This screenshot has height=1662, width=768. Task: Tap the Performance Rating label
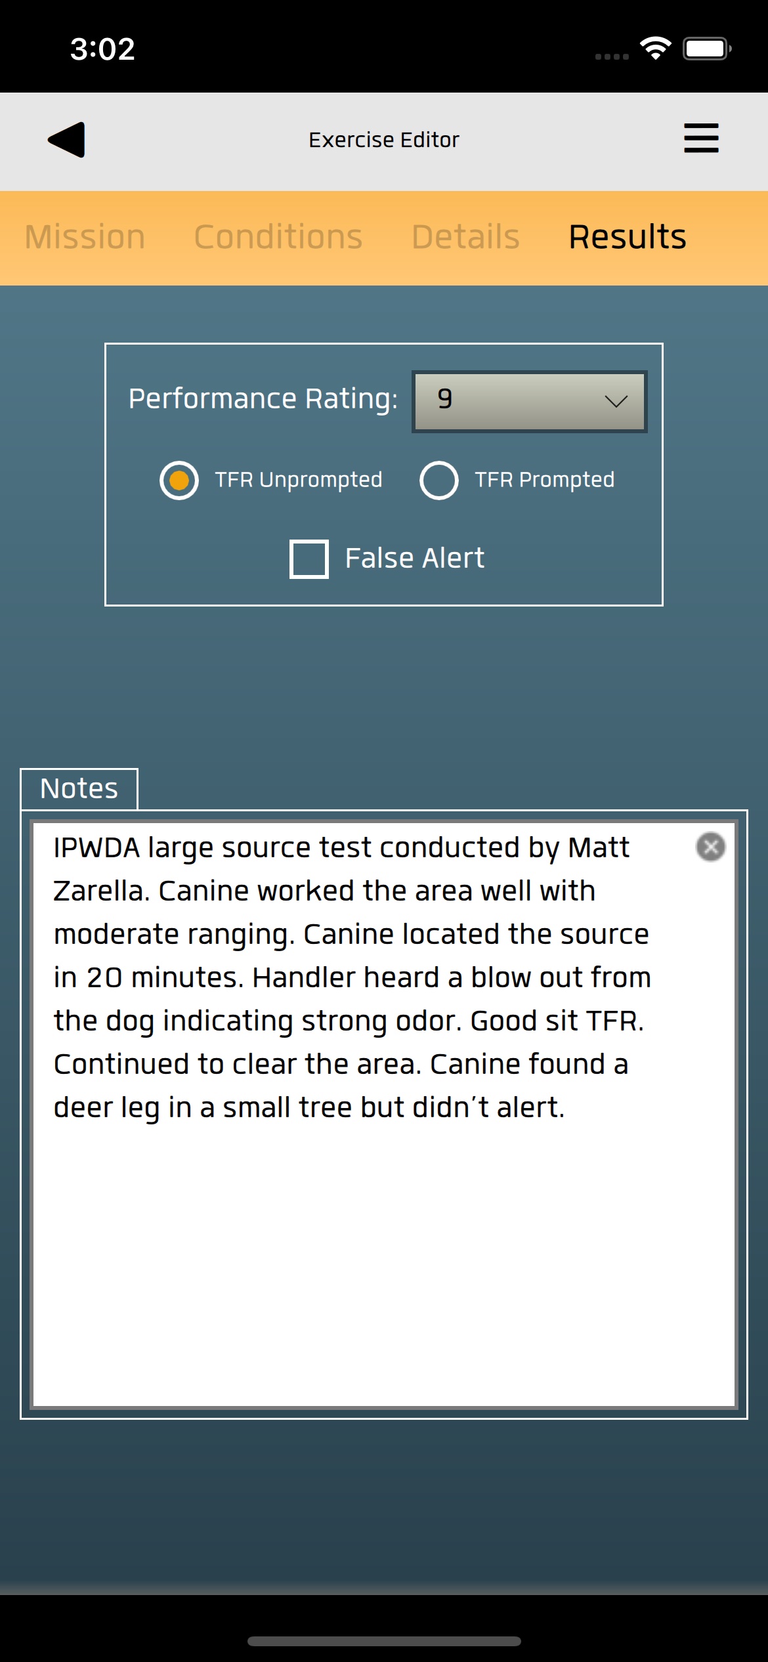coord(263,399)
